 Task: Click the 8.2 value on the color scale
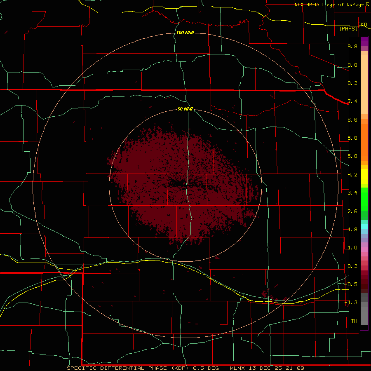point(352,83)
